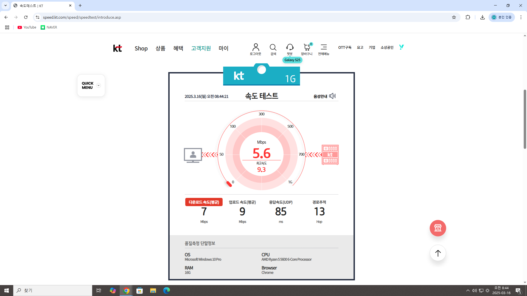Click 응답속도(UDP) label
This screenshot has height=296, width=527.
[281, 202]
